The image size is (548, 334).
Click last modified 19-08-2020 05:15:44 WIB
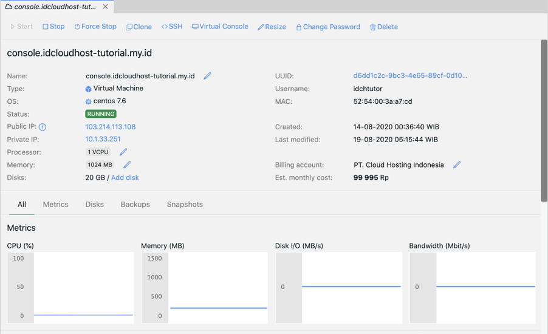coord(396,140)
